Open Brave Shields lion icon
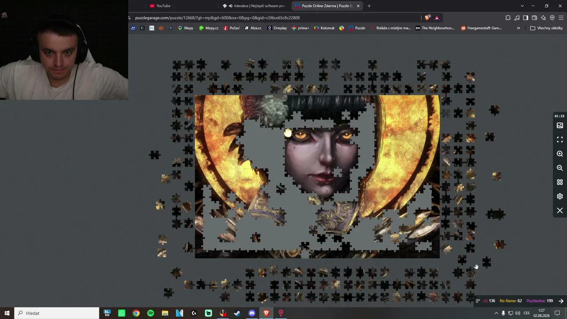 [x=427, y=18]
